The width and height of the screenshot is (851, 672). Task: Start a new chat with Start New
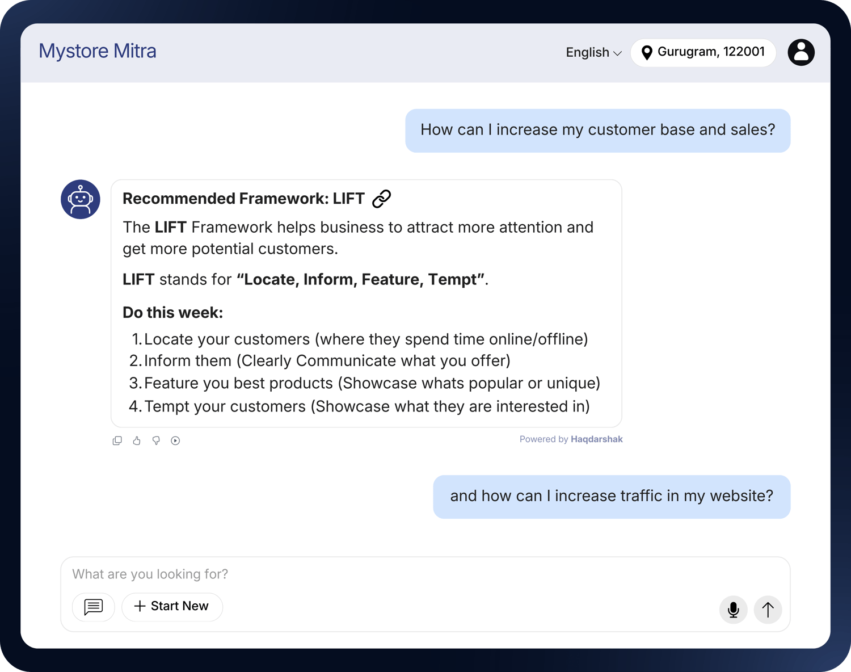[172, 607]
